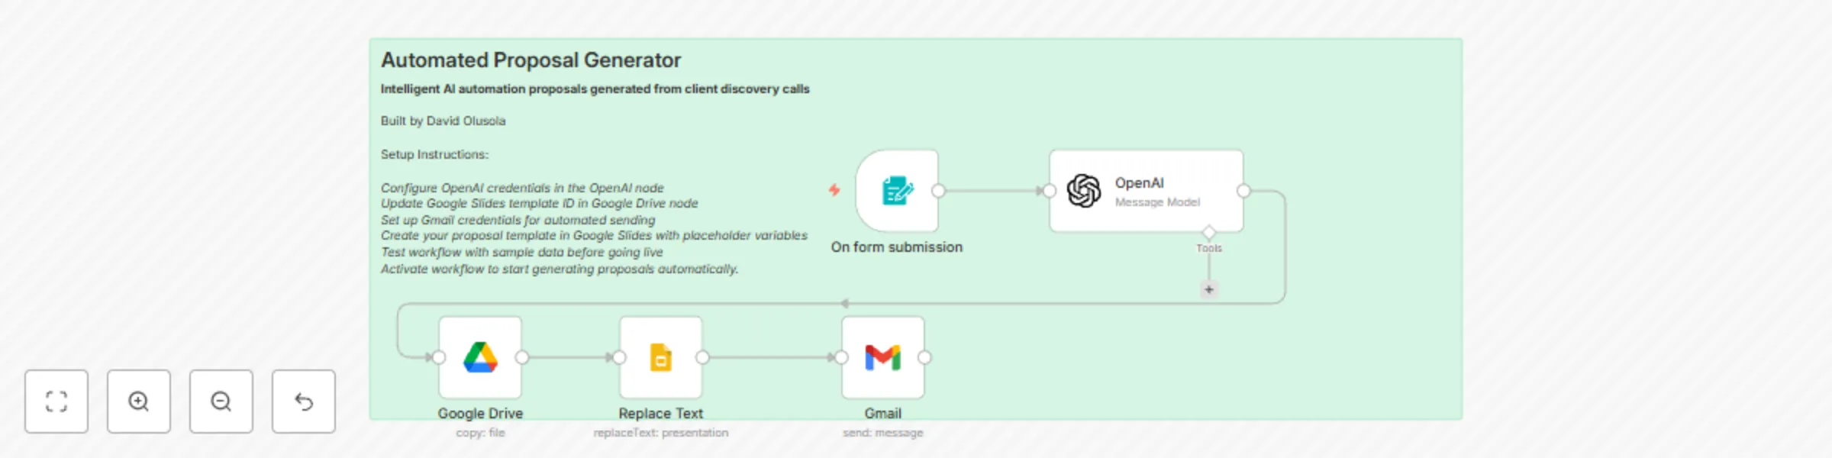Screen dimensions: 1832x458
Task: Select the On form submission trigger node
Action: coord(897,191)
